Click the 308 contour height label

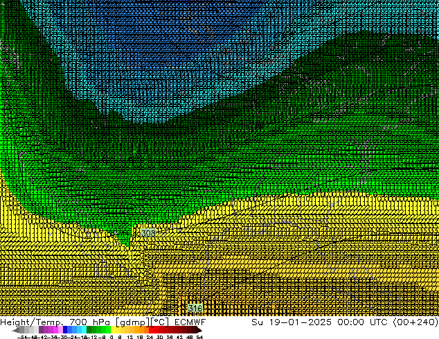tap(148, 232)
